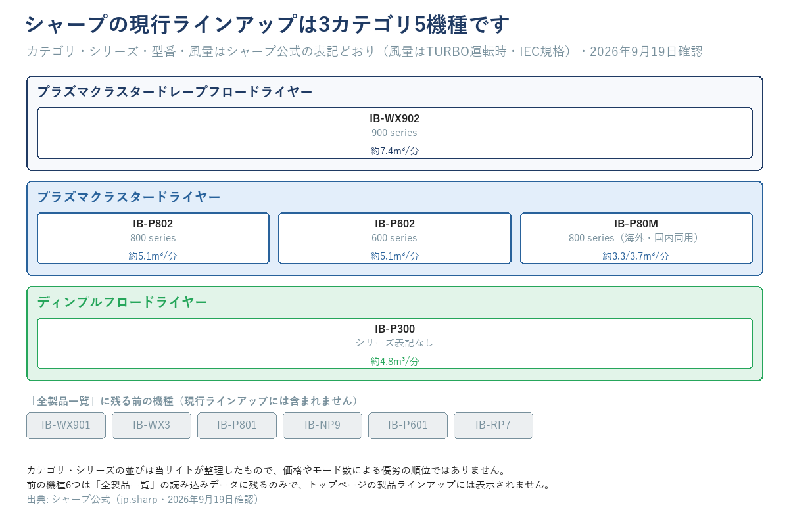Click the IB-WX902 product card
The image size is (789, 520).
click(394, 133)
